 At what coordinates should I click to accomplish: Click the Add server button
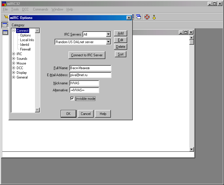120,33
